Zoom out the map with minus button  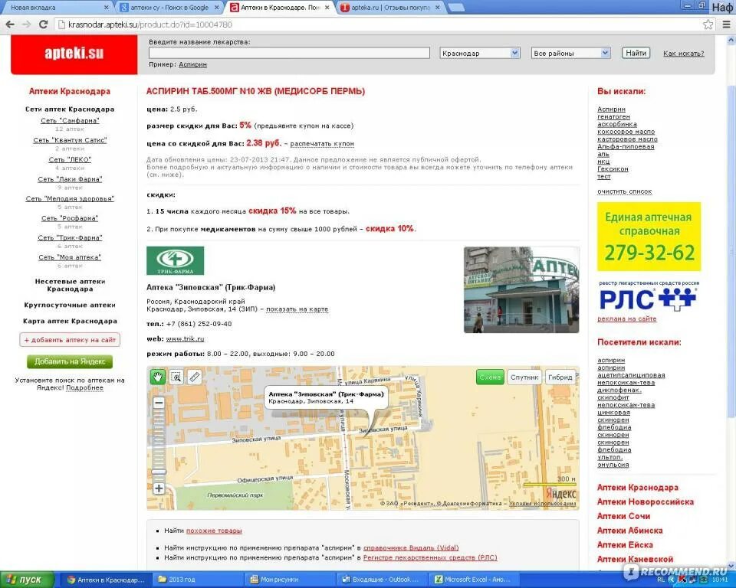pyautogui.click(x=159, y=402)
